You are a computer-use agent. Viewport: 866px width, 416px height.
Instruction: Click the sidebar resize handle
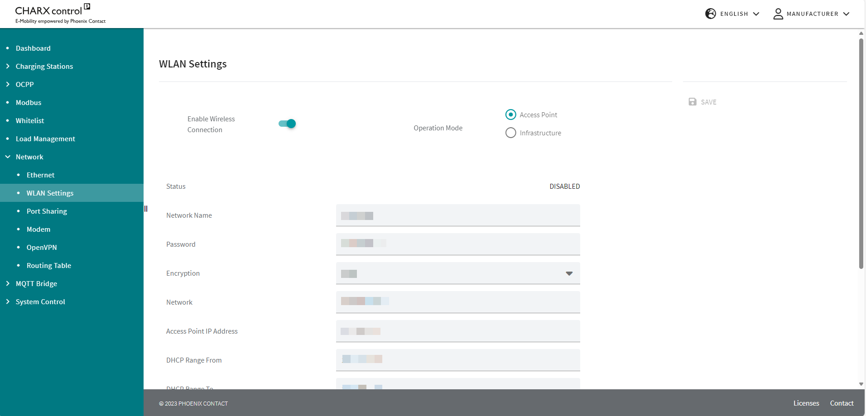146,209
